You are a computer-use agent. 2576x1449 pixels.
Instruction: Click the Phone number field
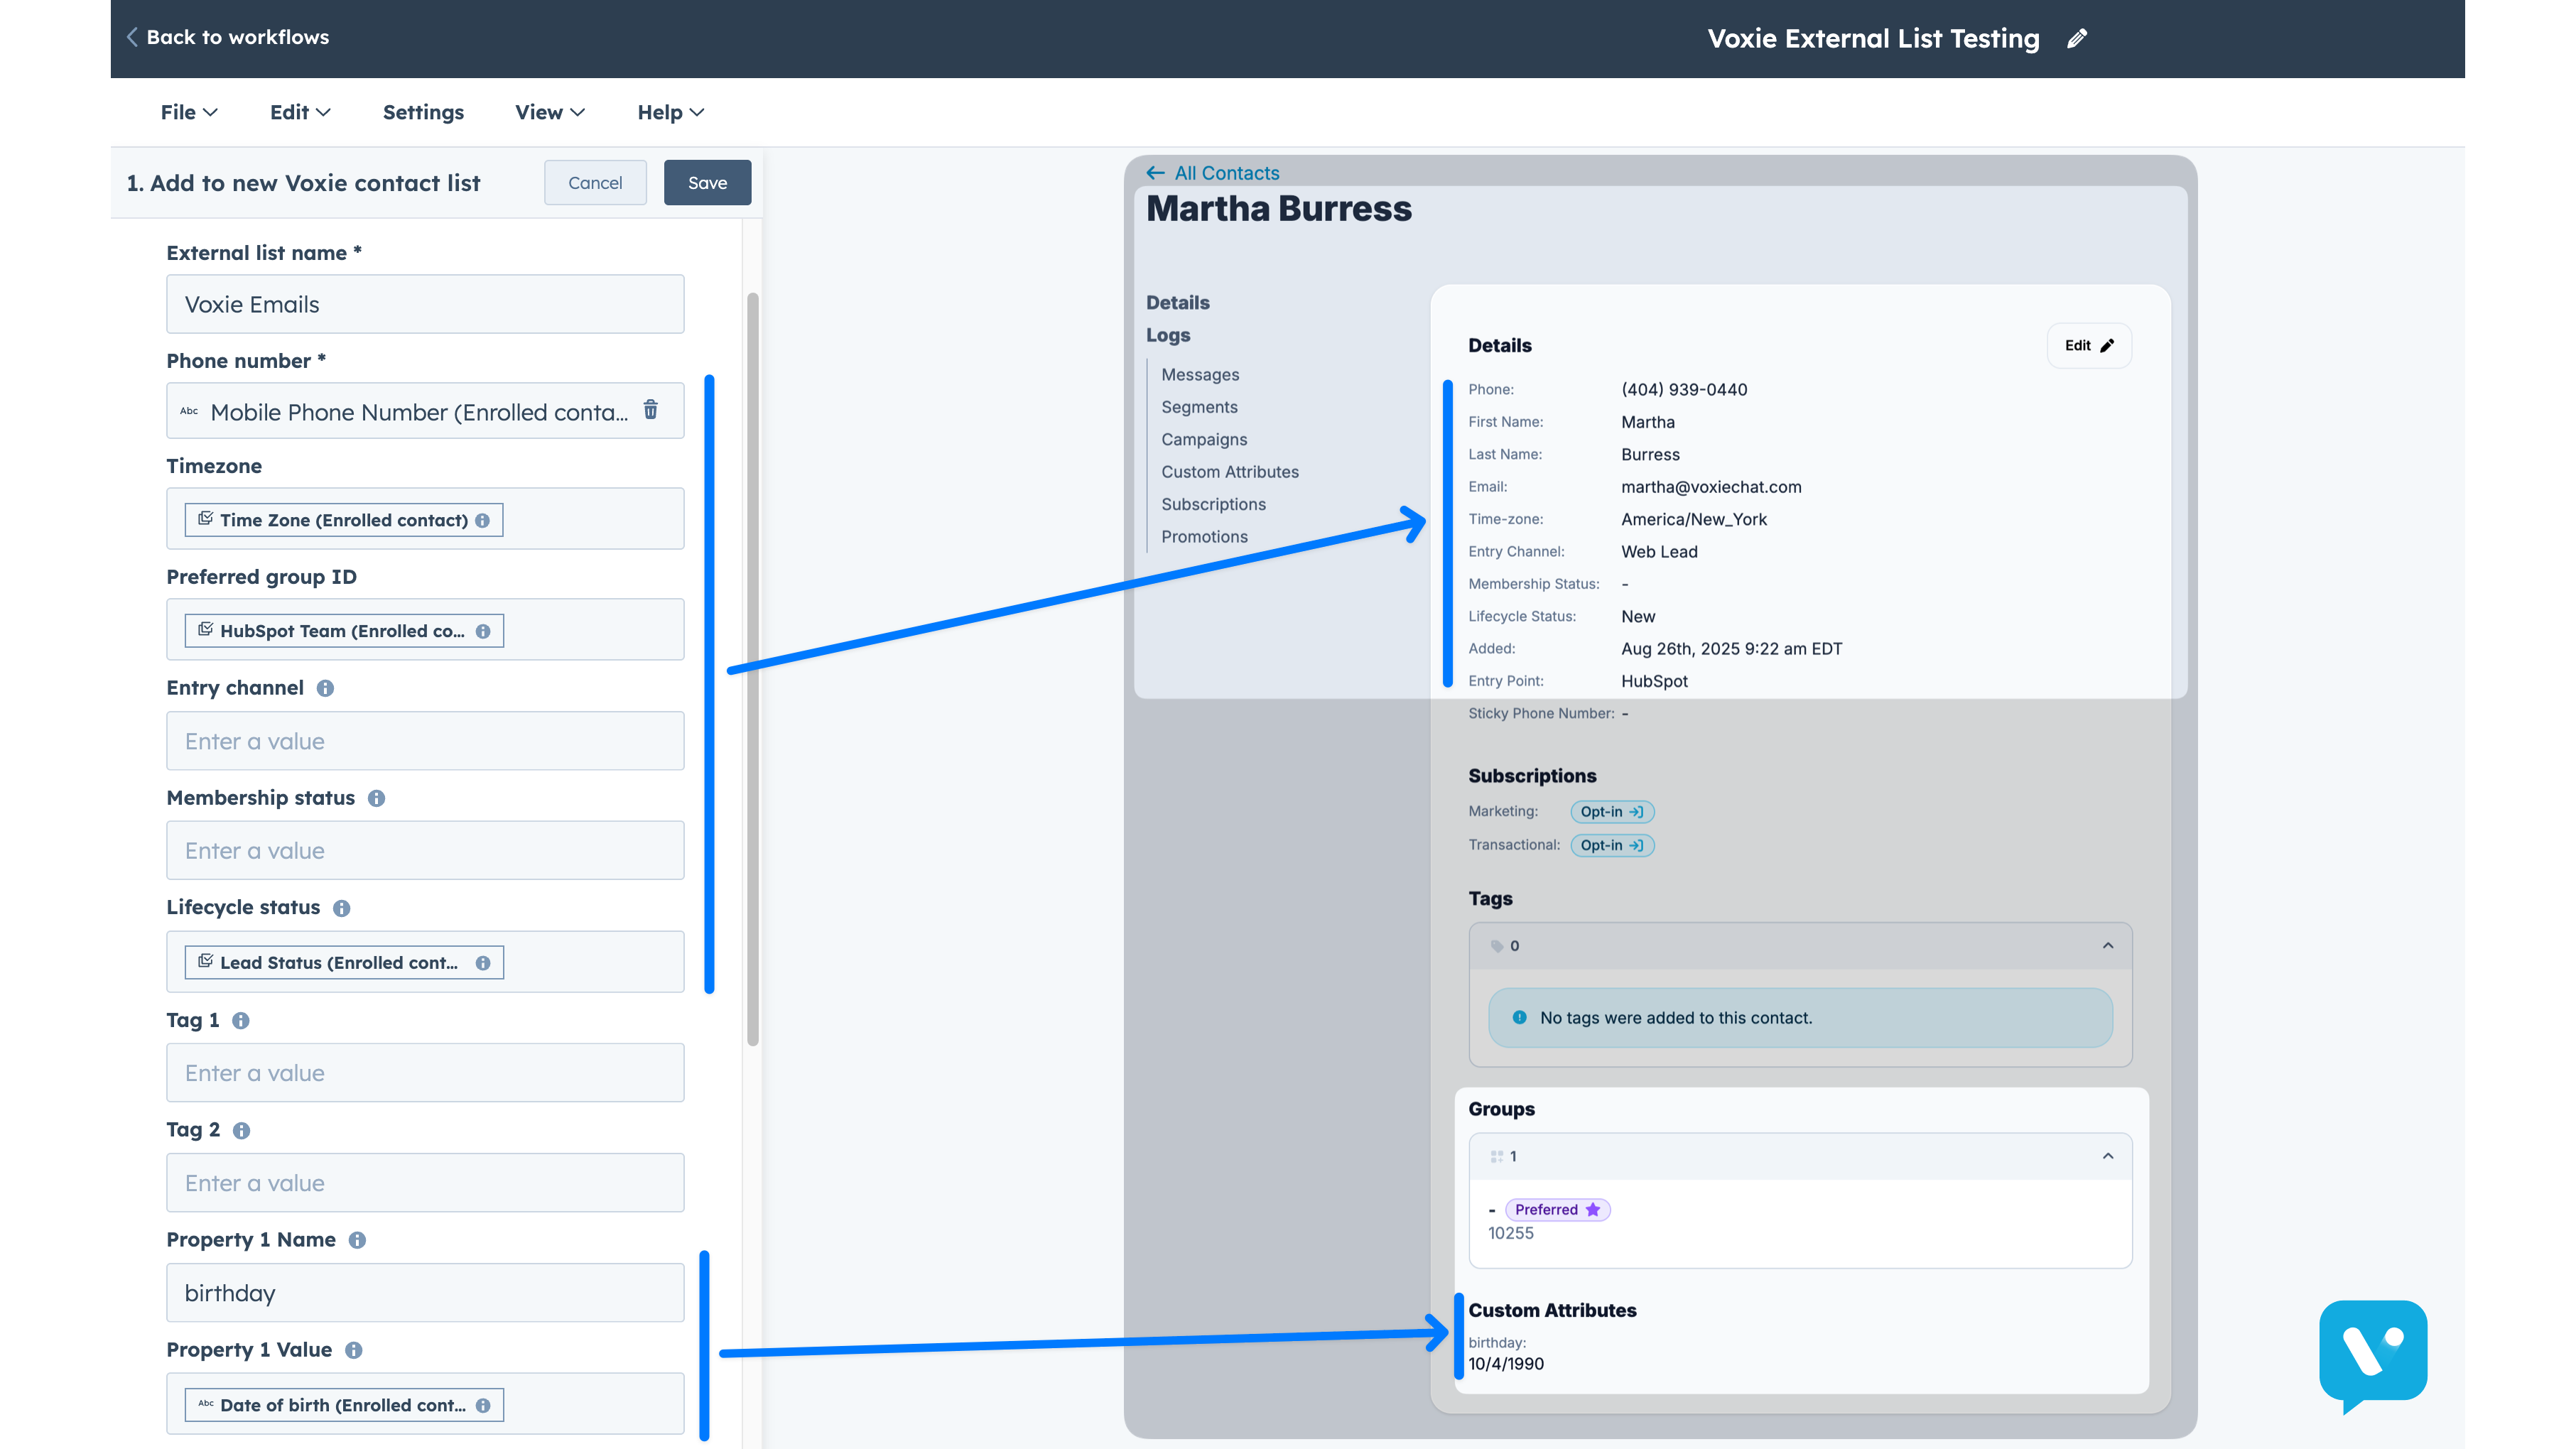click(x=425, y=411)
